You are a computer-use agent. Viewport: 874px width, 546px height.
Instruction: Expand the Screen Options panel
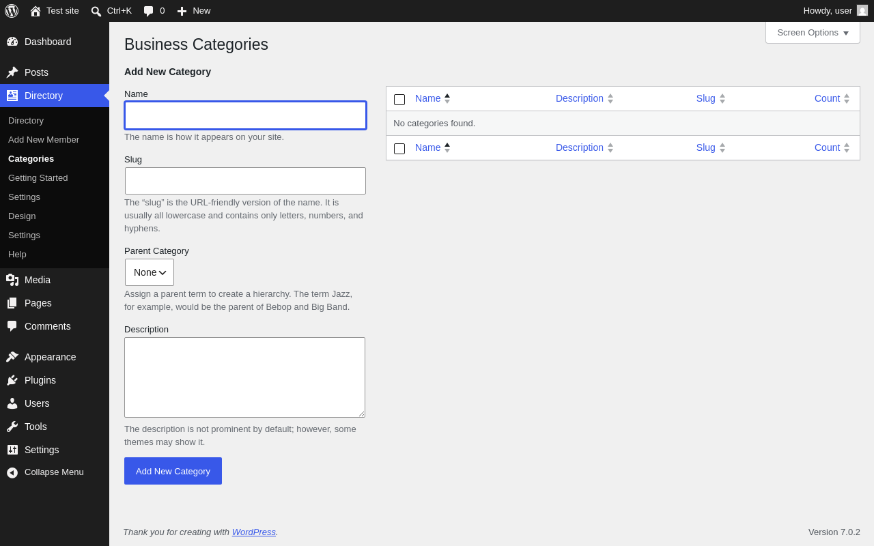coord(813,33)
